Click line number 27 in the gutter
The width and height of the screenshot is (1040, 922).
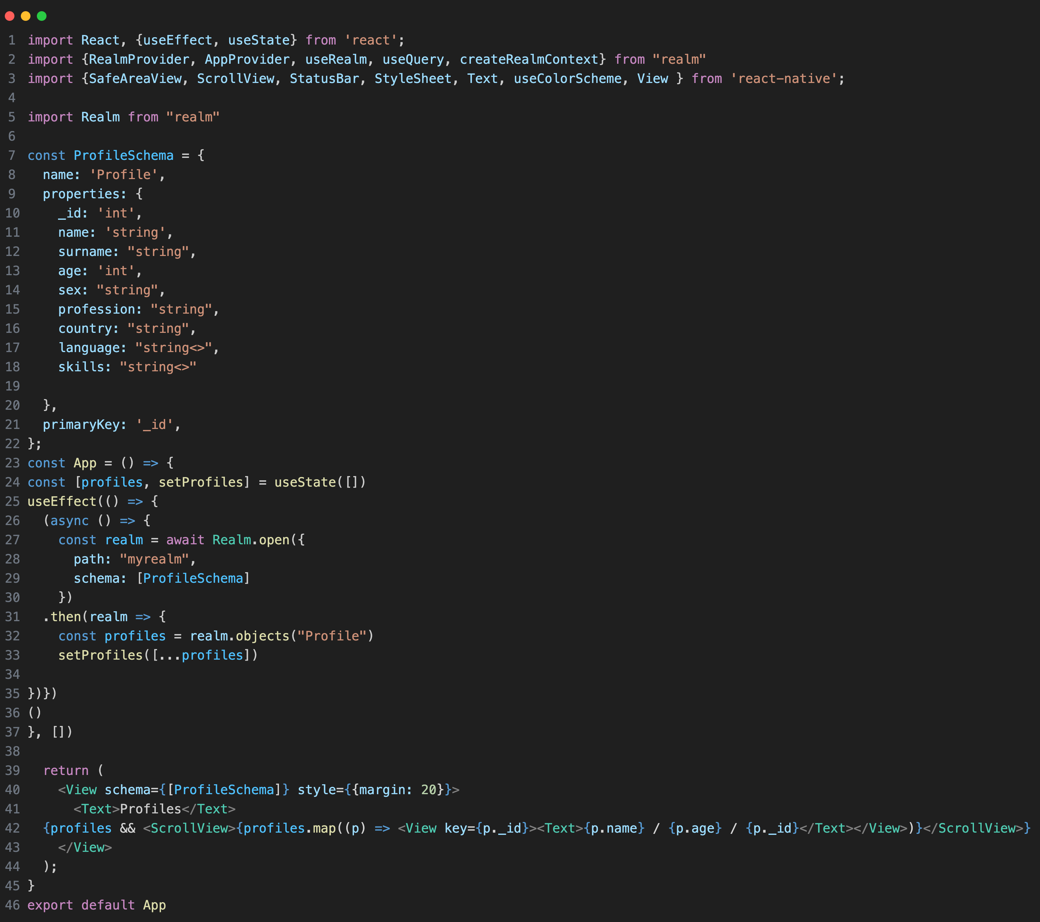13,539
